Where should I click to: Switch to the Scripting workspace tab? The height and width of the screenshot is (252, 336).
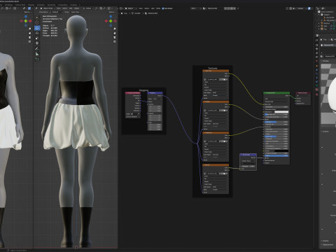[x=73, y=5]
